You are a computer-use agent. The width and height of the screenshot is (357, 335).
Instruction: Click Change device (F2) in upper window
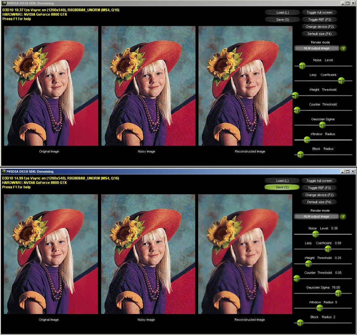pos(319,26)
